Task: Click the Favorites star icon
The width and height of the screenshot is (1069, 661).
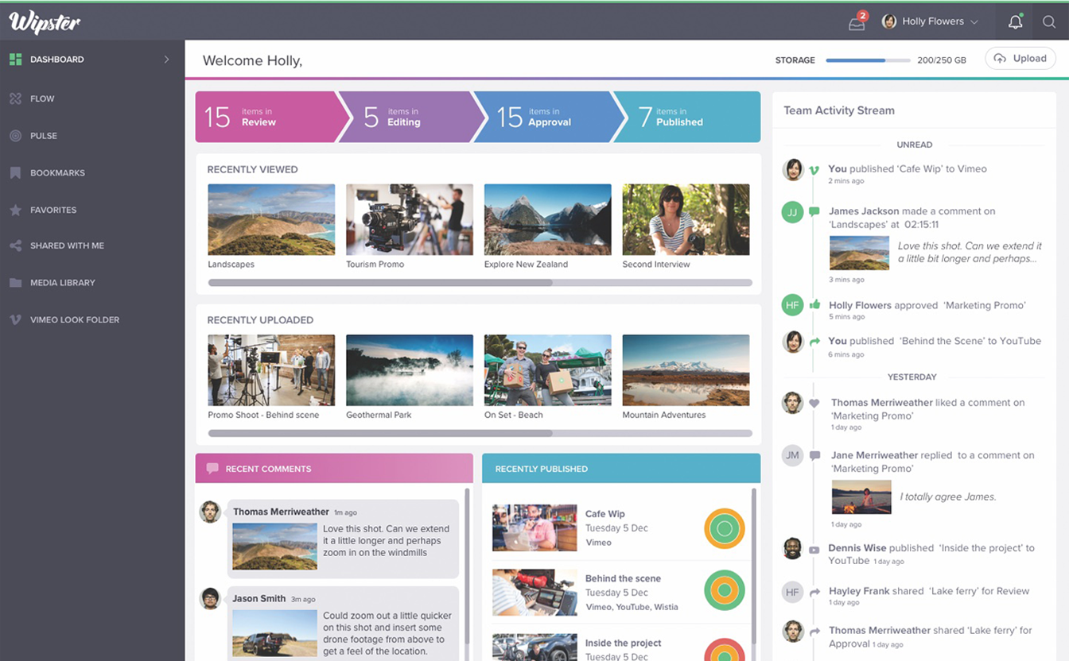Action: 15,210
